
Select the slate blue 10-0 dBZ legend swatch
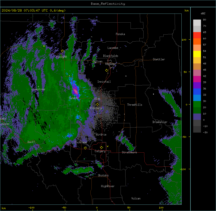197,117
